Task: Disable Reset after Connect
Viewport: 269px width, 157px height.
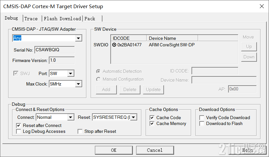Action: [19, 126]
